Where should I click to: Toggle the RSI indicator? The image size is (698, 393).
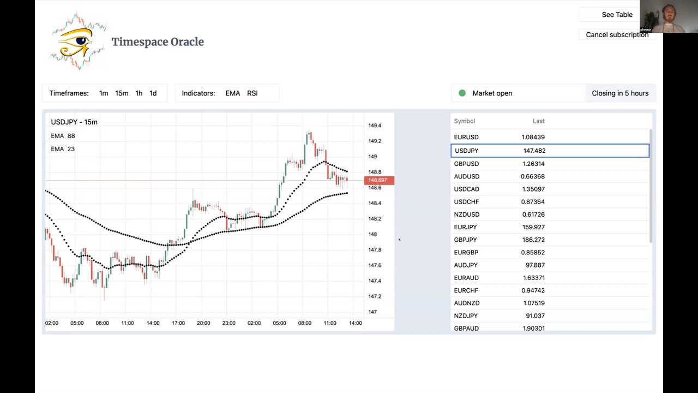tap(252, 93)
